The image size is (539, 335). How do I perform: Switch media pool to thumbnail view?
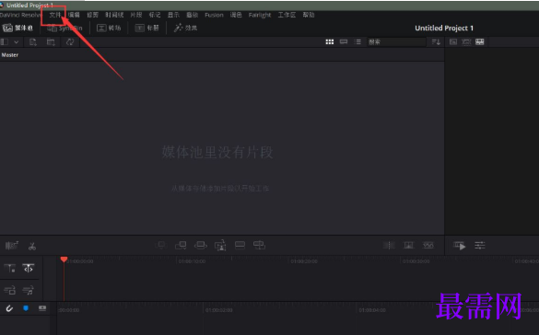click(330, 42)
